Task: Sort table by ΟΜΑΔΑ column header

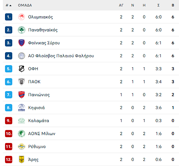Action: 25,5
